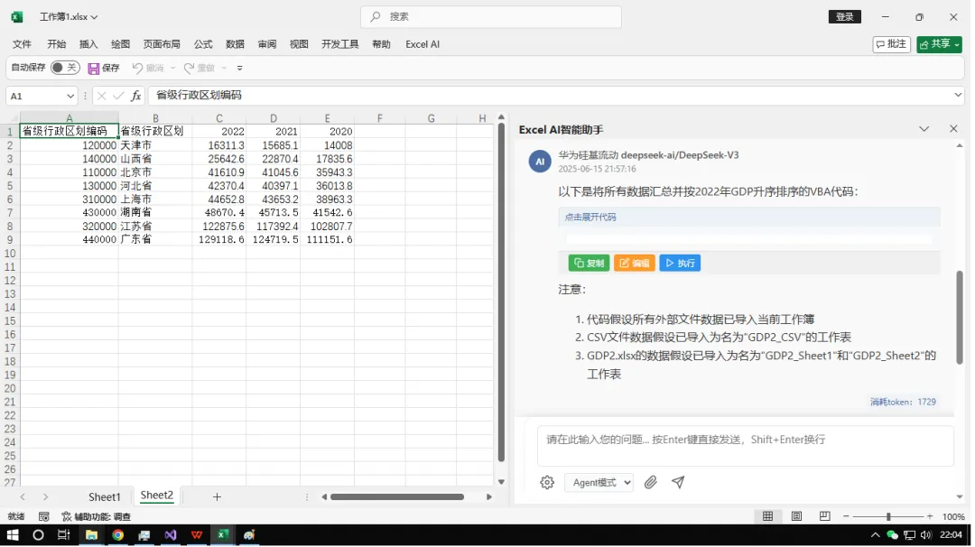Viewport: 975px width, 547px height.
Task: Click the vertical scroll up arrow of sheet
Action: tap(501, 117)
